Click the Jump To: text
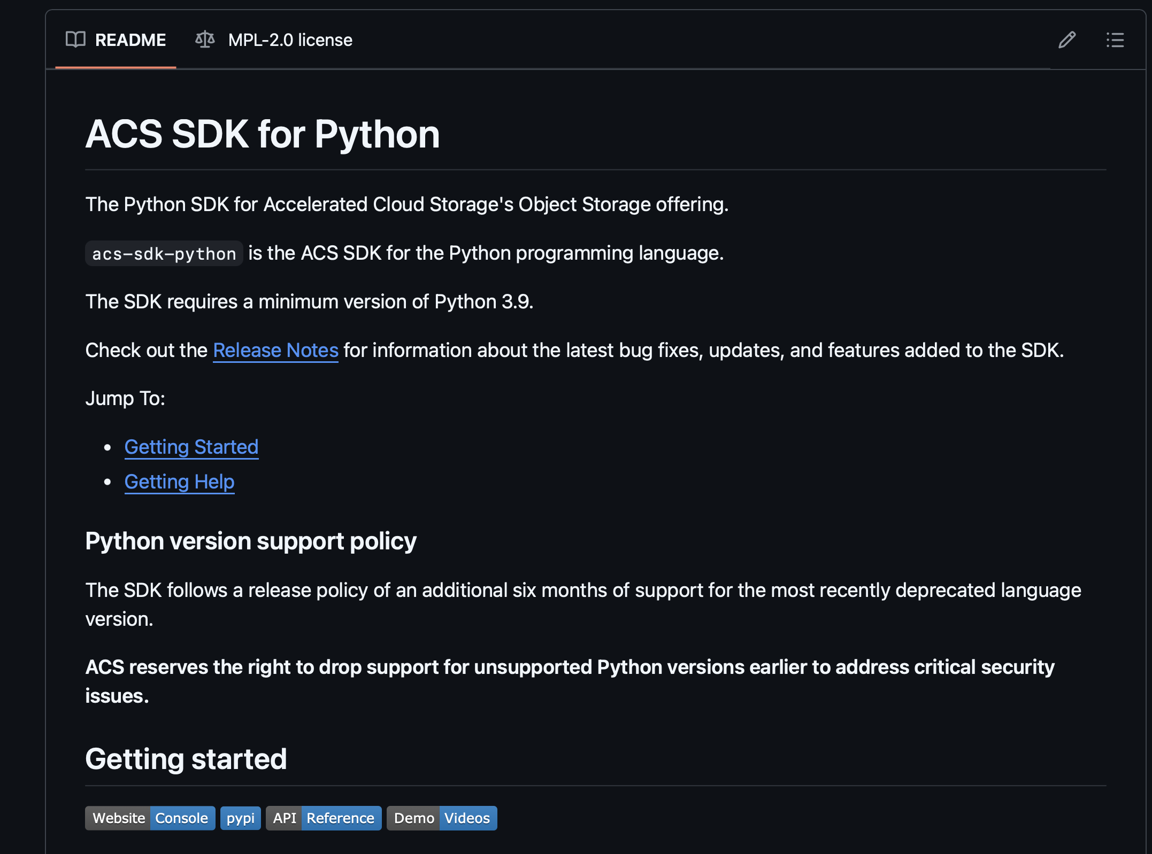 tap(125, 399)
